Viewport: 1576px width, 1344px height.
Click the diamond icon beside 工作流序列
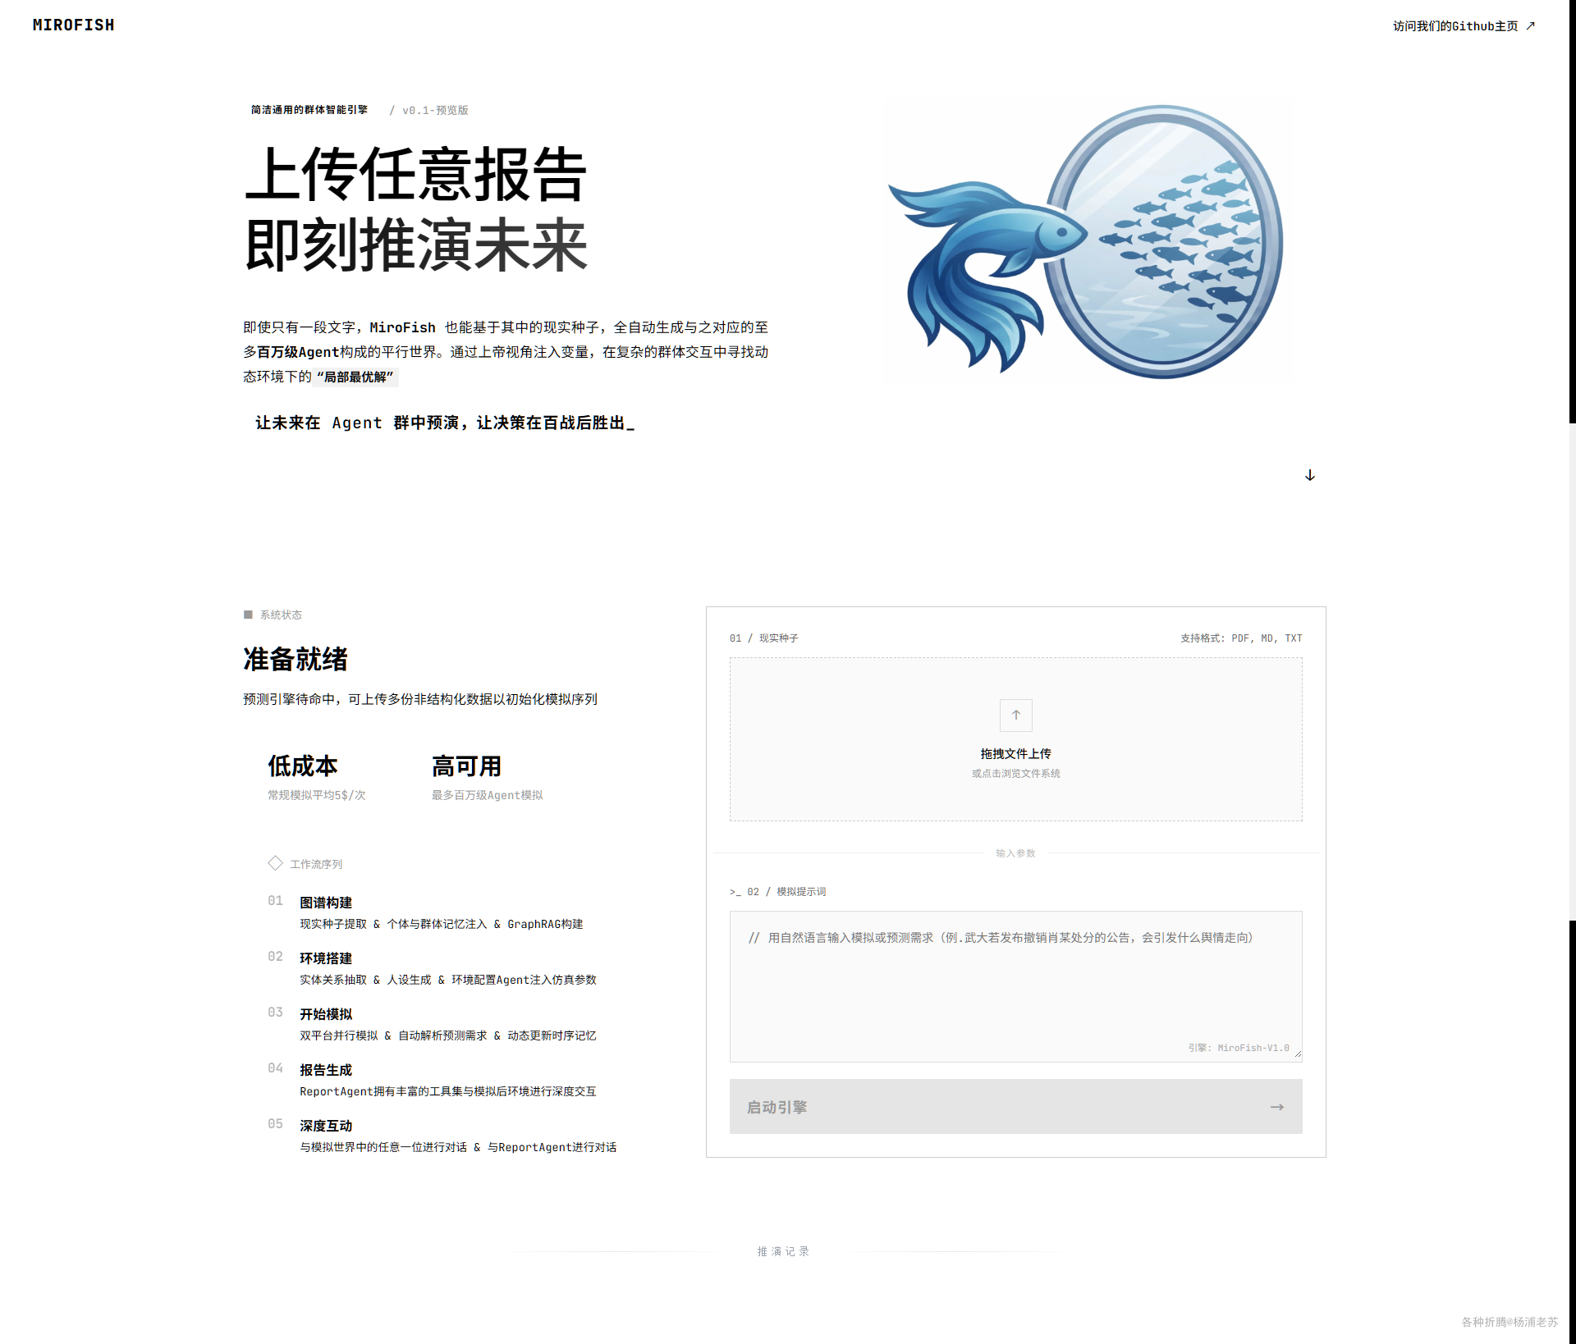tap(275, 863)
